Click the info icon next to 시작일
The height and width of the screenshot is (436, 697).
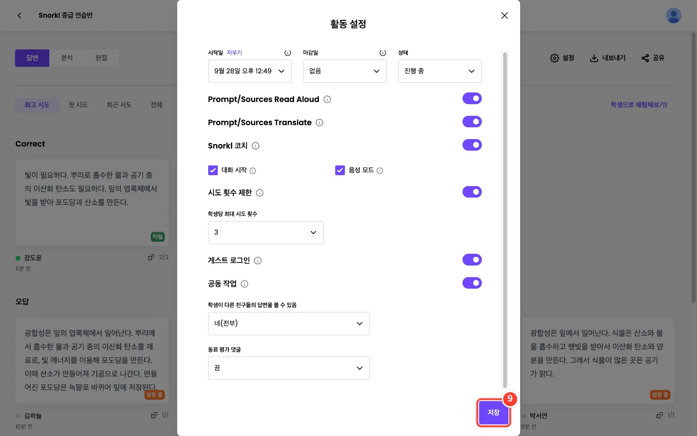[288, 53]
